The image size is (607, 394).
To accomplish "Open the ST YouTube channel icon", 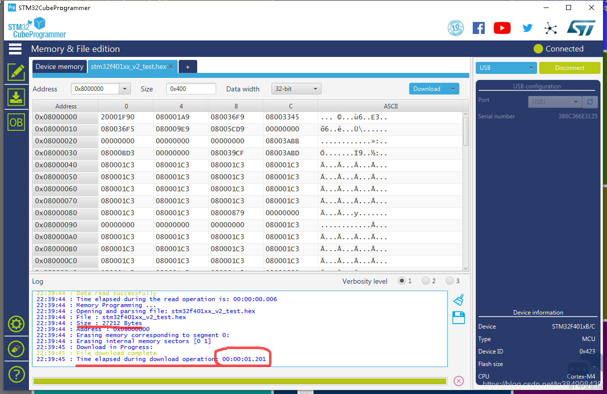I will pos(502,28).
